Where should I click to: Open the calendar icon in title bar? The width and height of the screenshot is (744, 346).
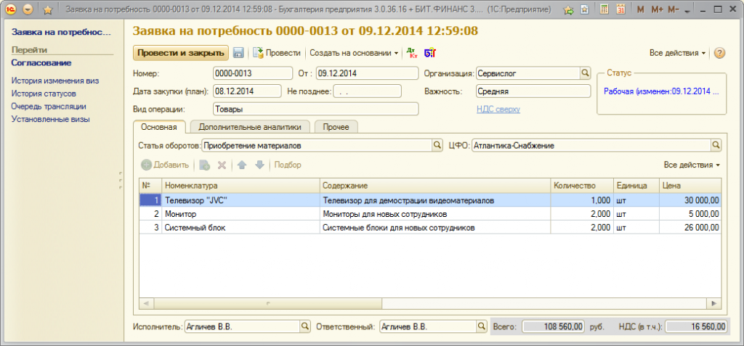pyautogui.click(x=620, y=10)
